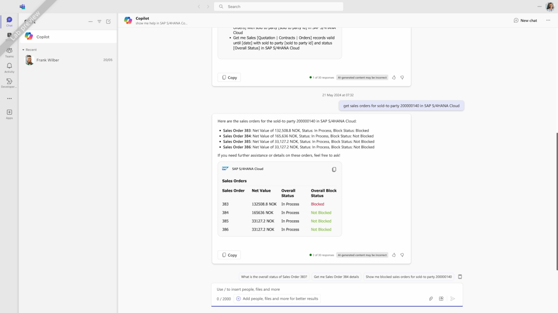Dislike the response marked 1 of 30 responses
This screenshot has height=313, width=558.
tap(402, 77)
